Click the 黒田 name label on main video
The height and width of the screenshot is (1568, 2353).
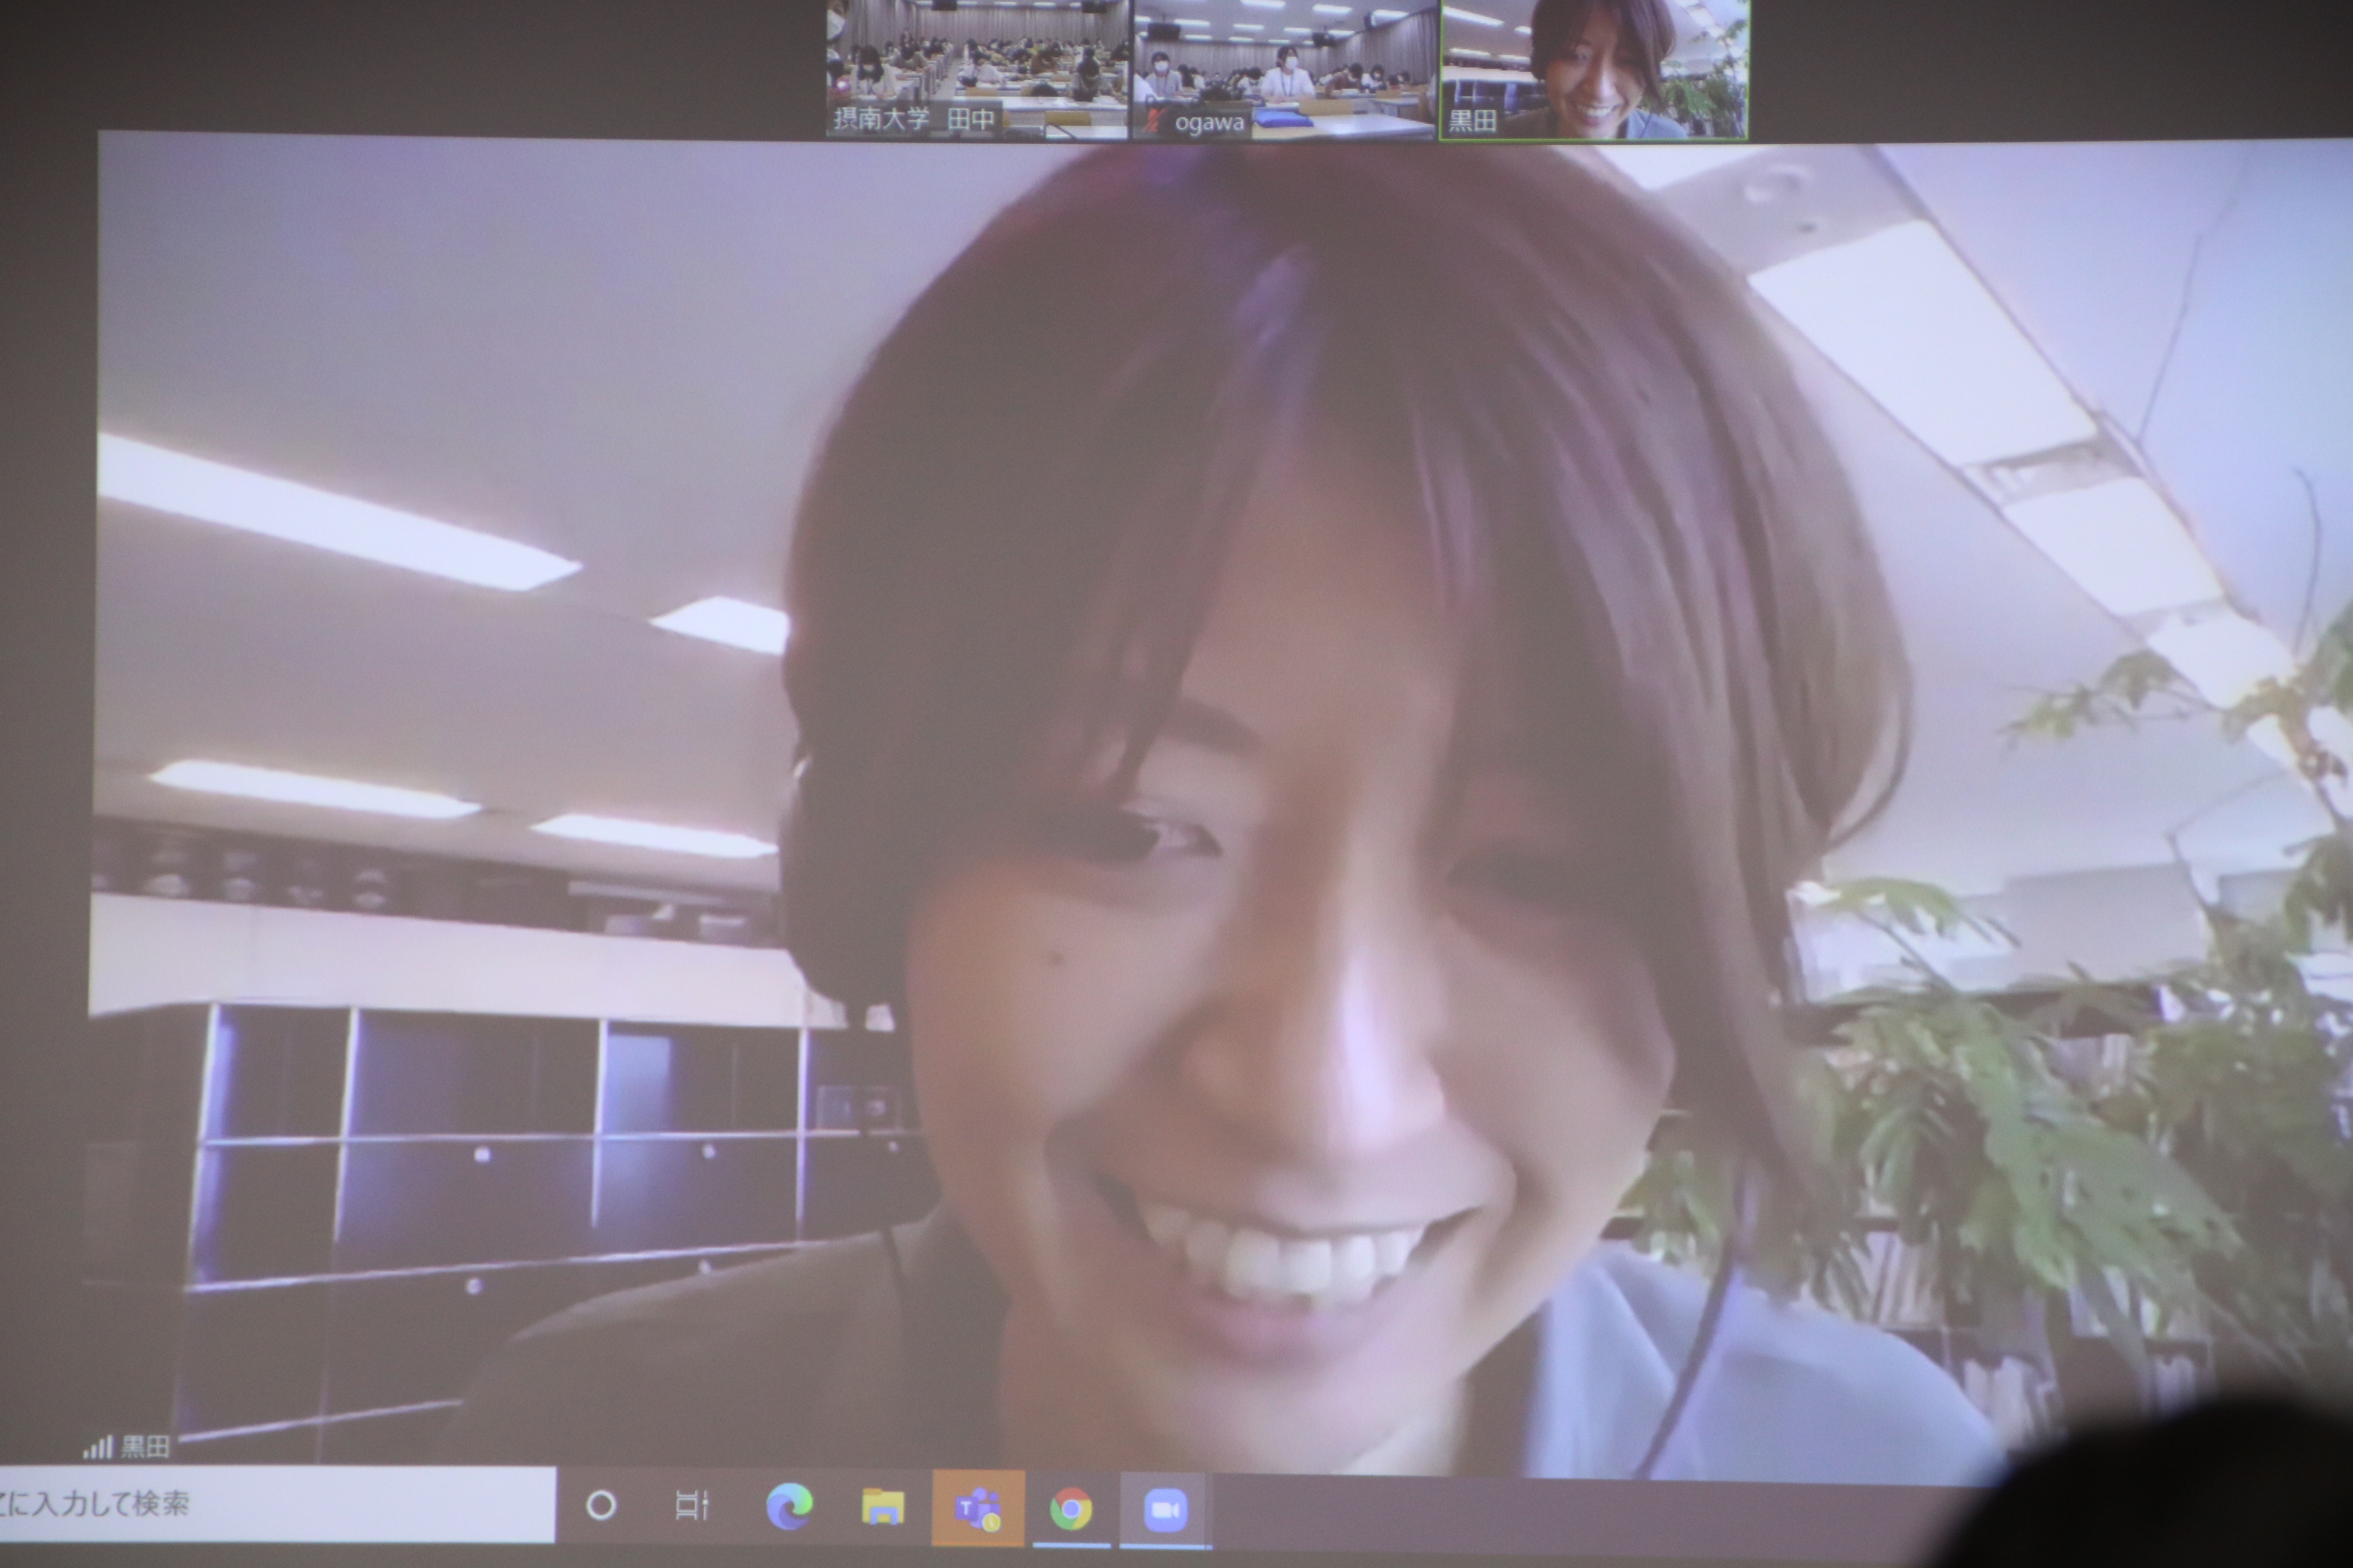tap(145, 1447)
